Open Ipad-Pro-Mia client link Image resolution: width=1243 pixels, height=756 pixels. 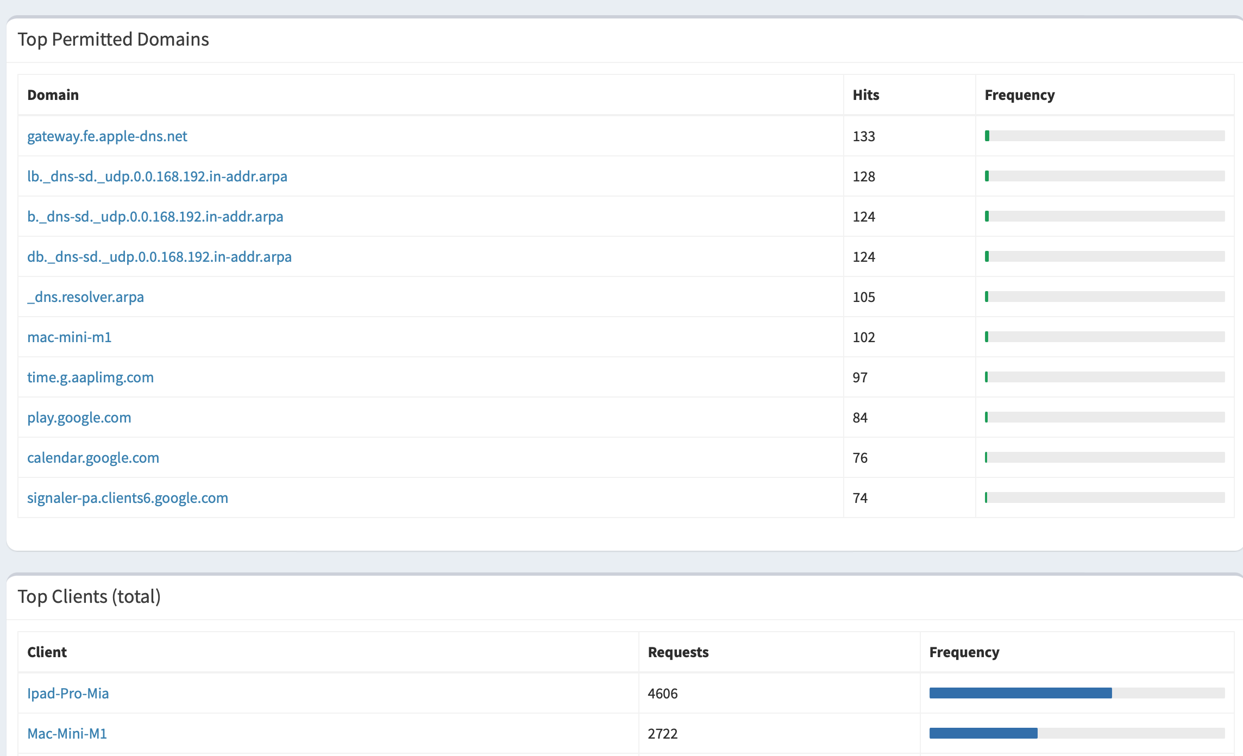[x=68, y=693]
